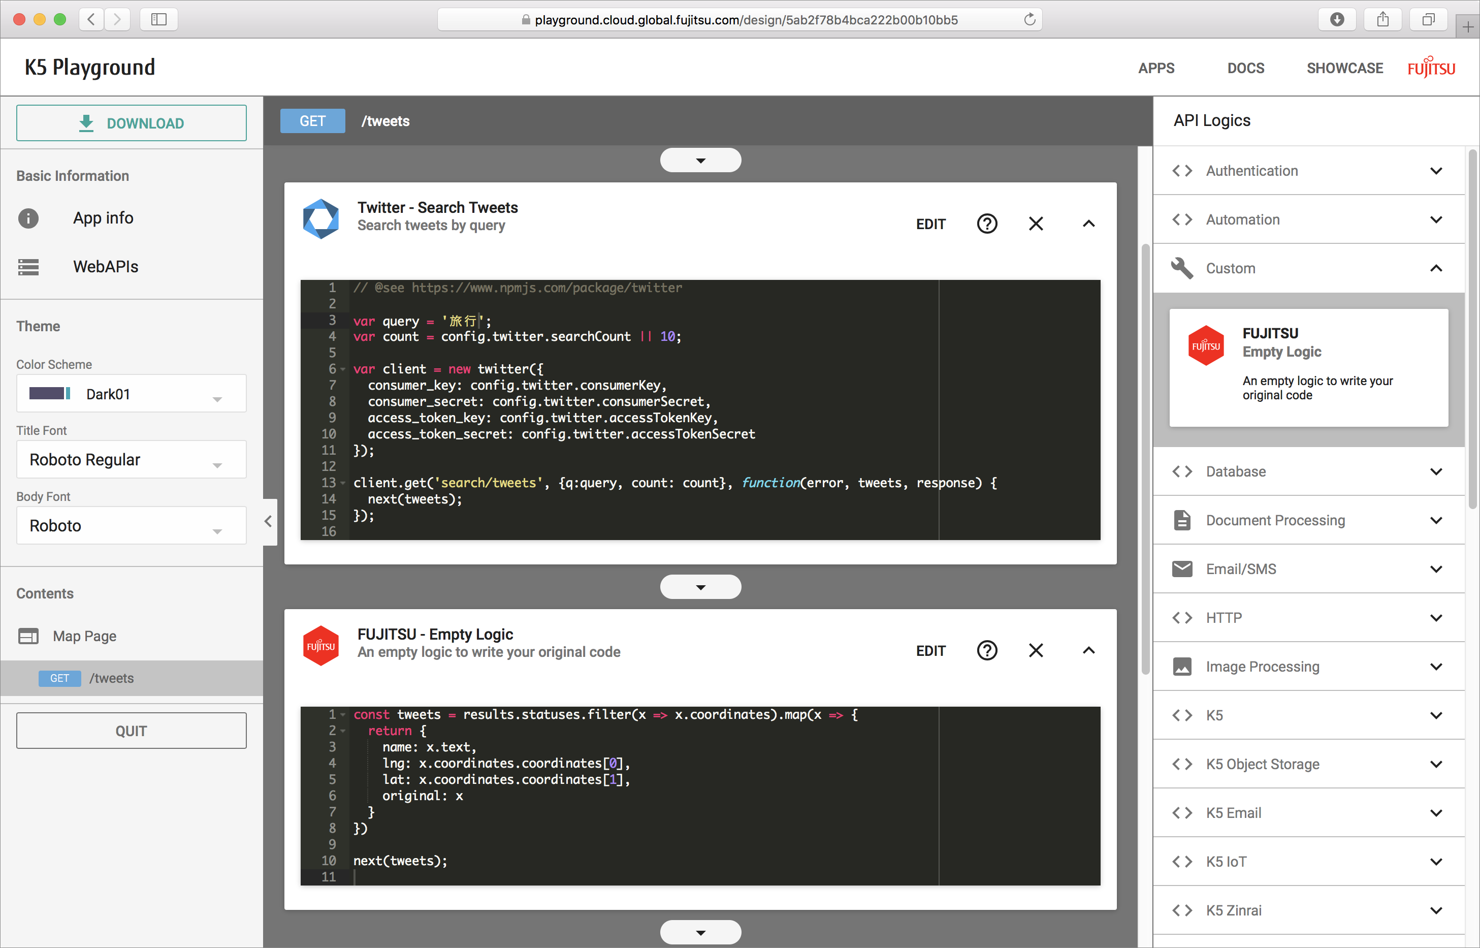
Task: Open the APPS menu
Action: pos(1155,68)
